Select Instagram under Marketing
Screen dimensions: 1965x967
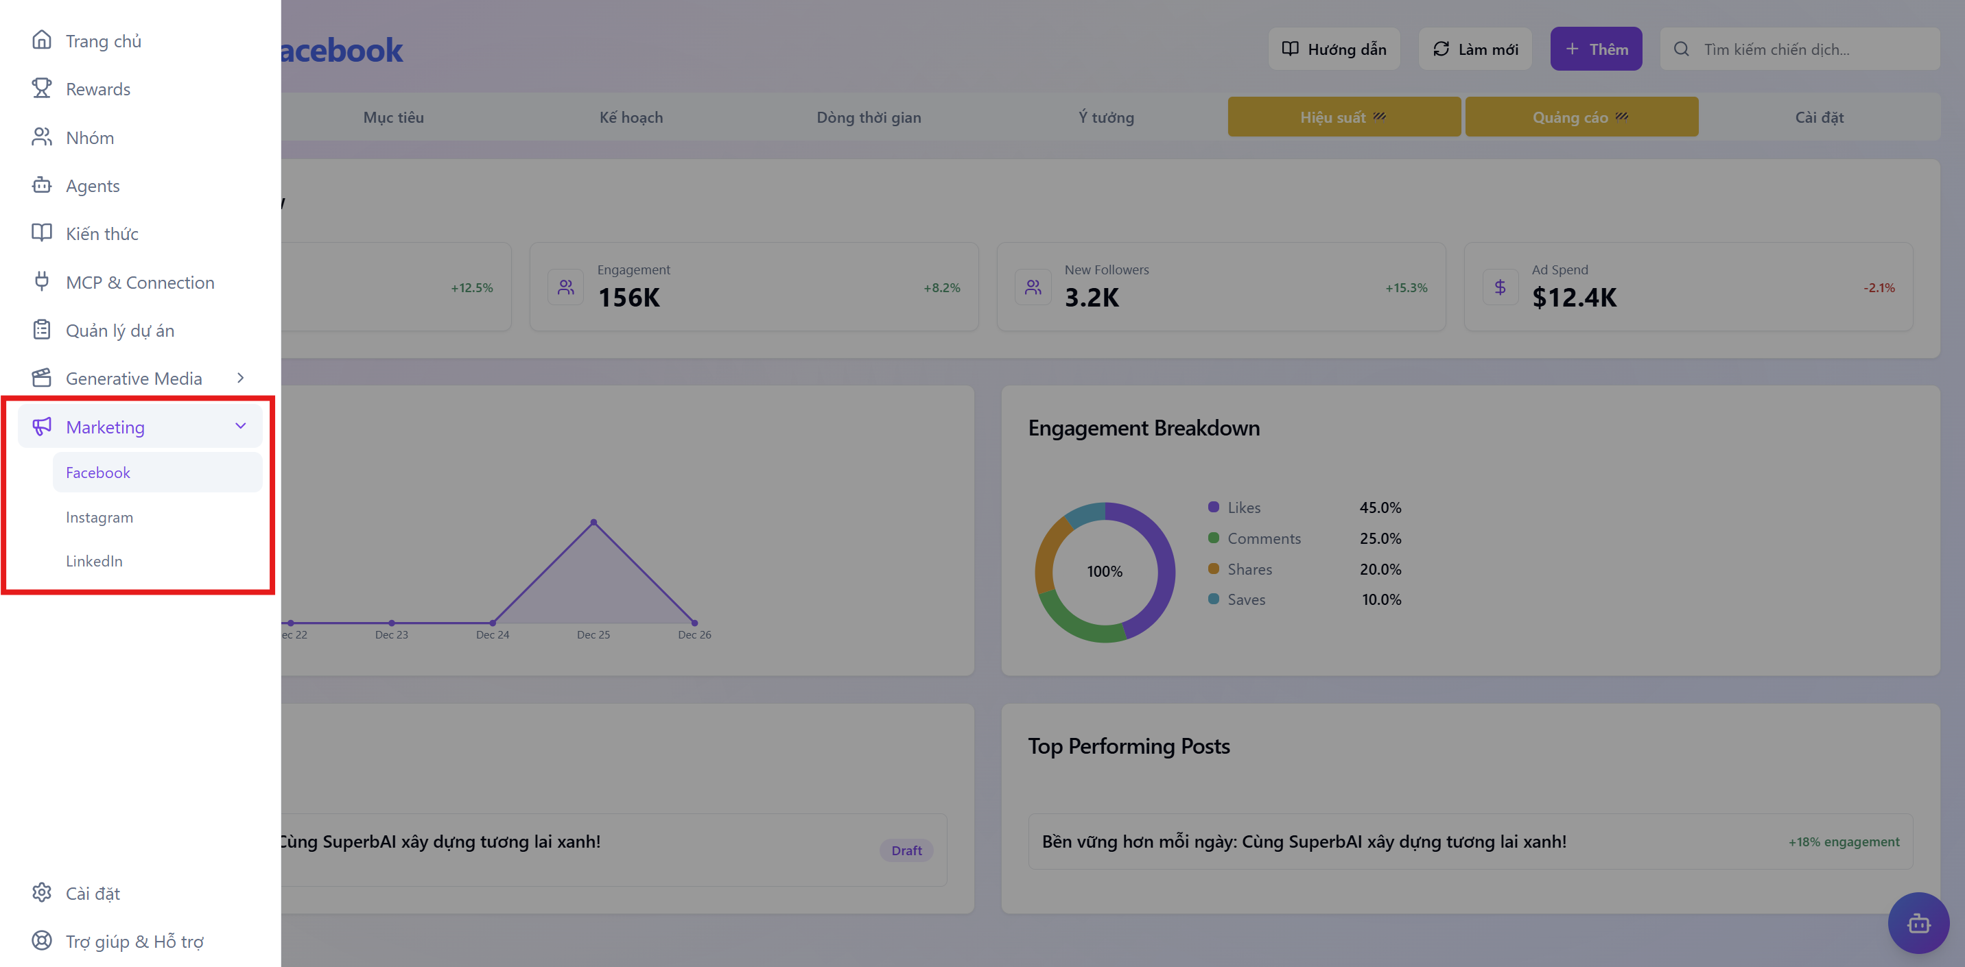pyautogui.click(x=157, y=517)
